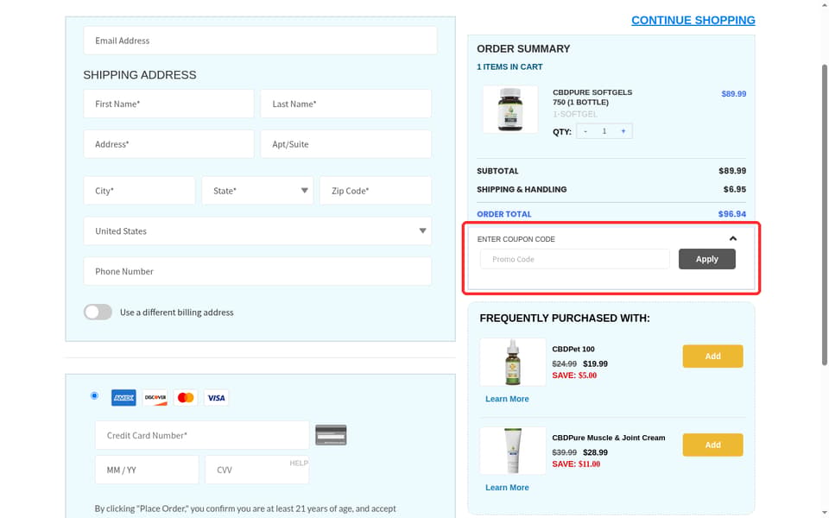Viewport: 829px width, 518px height.
Task: Focus the Apt/Suite field
Action: (x=345, y=144)
